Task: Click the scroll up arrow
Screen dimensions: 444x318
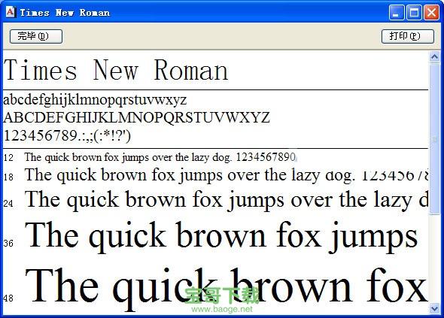Action: coord(434,57)
